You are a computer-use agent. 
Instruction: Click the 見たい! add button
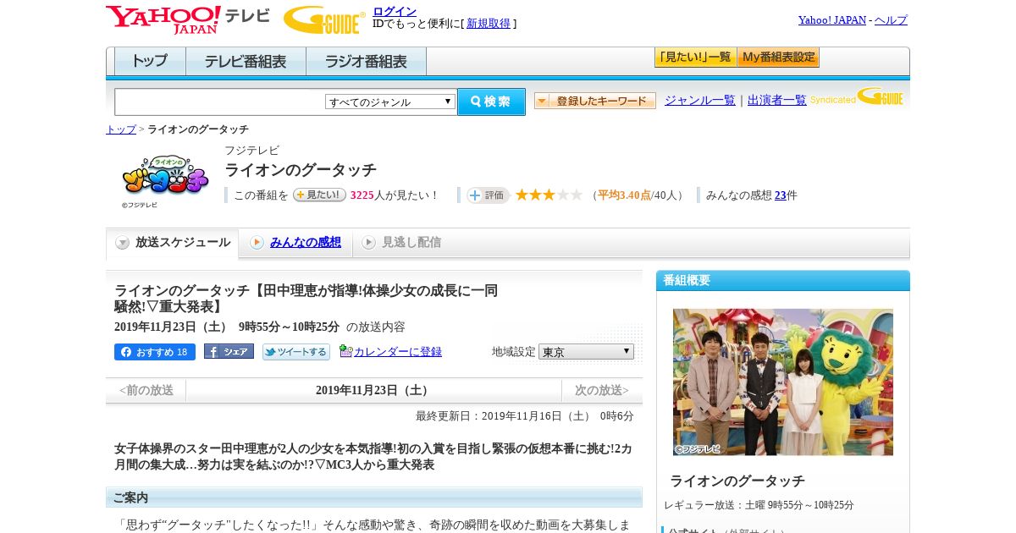319,195
